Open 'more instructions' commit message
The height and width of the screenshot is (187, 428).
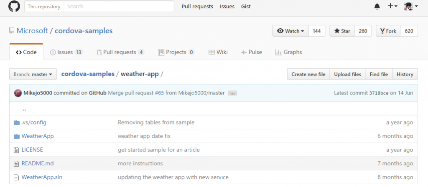[140, 164]
